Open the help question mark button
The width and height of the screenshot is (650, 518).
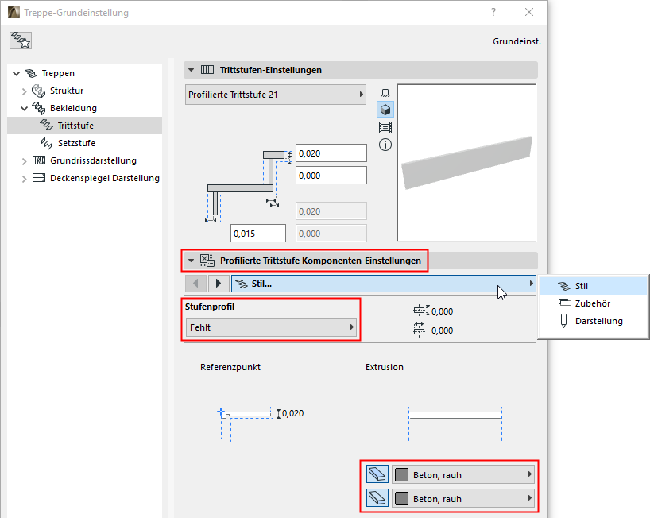[493, 13]
